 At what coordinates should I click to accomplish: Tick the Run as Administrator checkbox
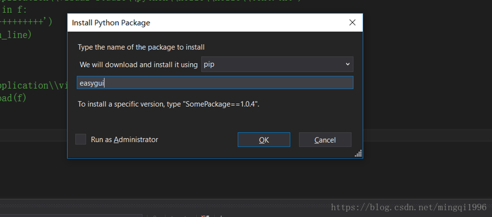click(x=81, y=139)
